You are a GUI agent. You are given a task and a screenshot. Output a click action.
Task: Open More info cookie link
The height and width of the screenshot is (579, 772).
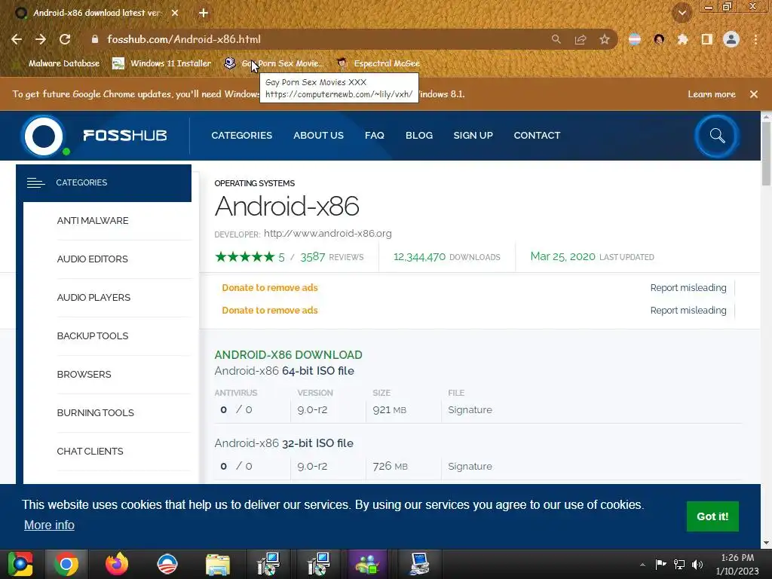coord(49,525)
